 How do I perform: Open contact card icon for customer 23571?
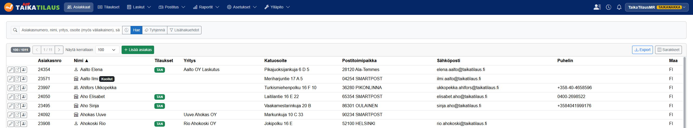[24, 79]
